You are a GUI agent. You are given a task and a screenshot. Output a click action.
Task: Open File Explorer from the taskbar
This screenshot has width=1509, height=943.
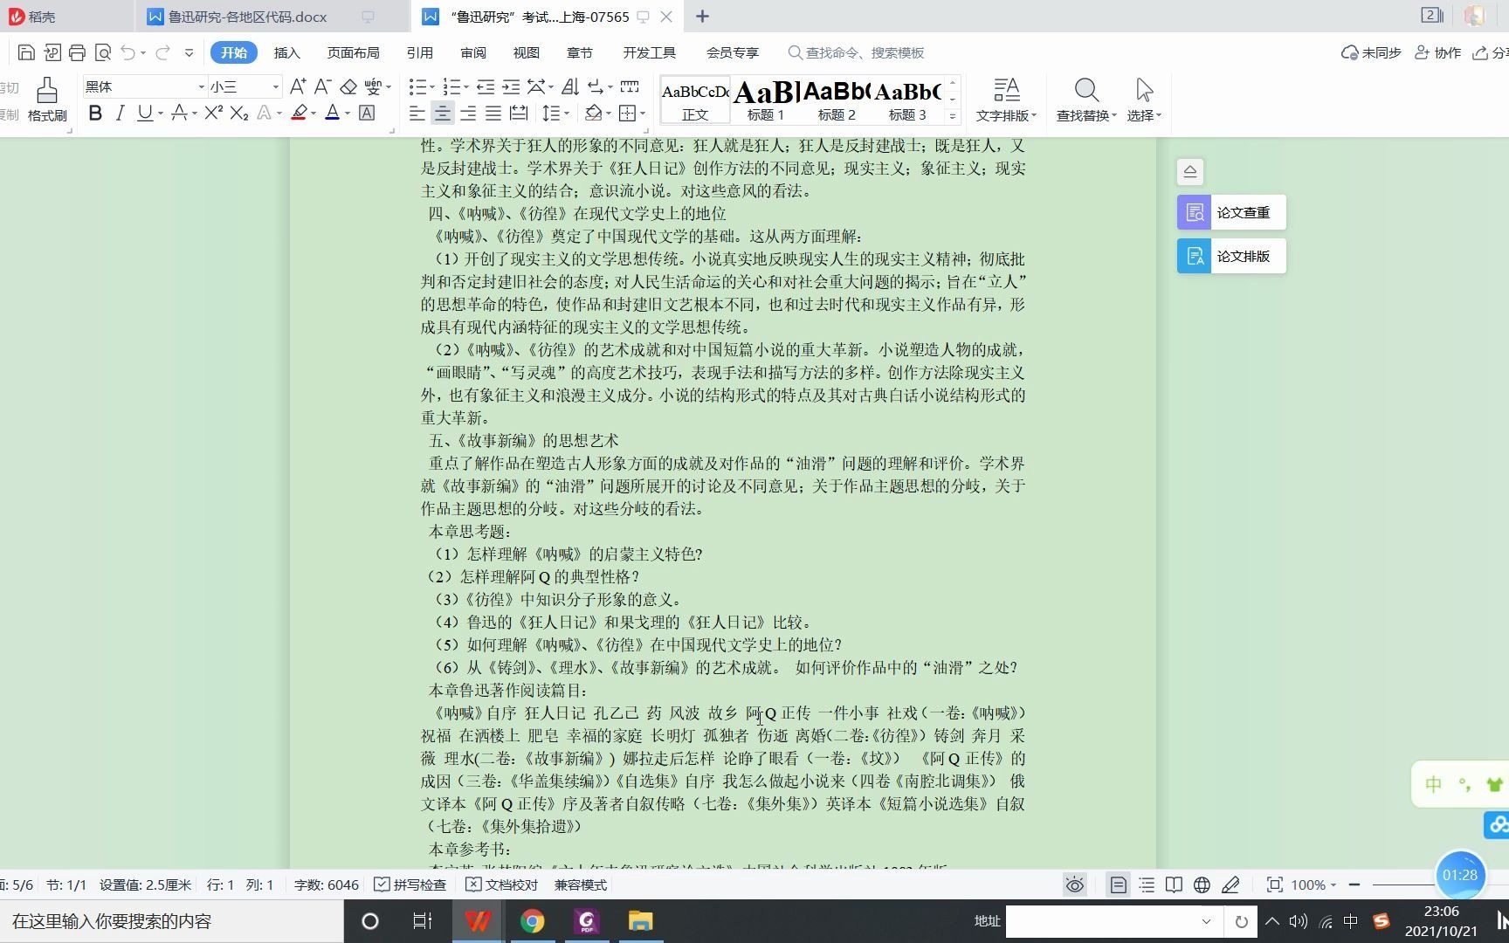coord(640,921)
